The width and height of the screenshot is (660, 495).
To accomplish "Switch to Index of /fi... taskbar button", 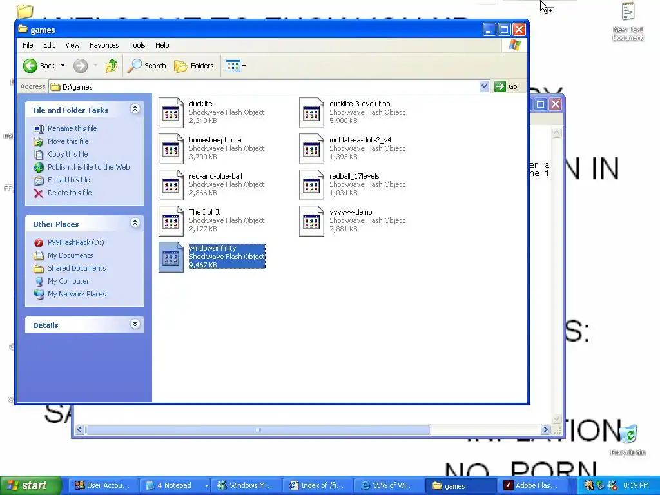I will coord(317,485).
